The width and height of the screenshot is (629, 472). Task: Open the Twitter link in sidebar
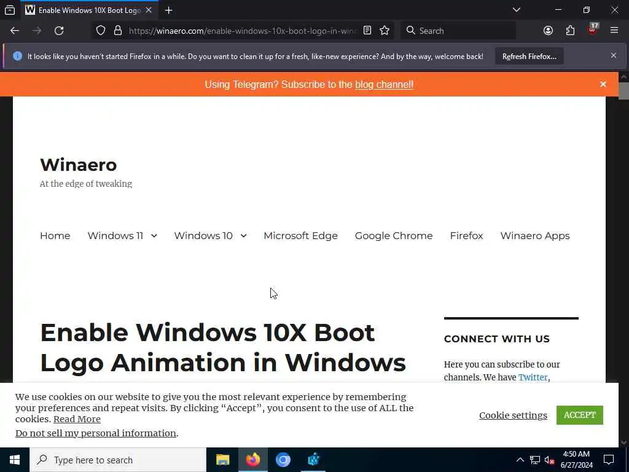click(533, 377)
